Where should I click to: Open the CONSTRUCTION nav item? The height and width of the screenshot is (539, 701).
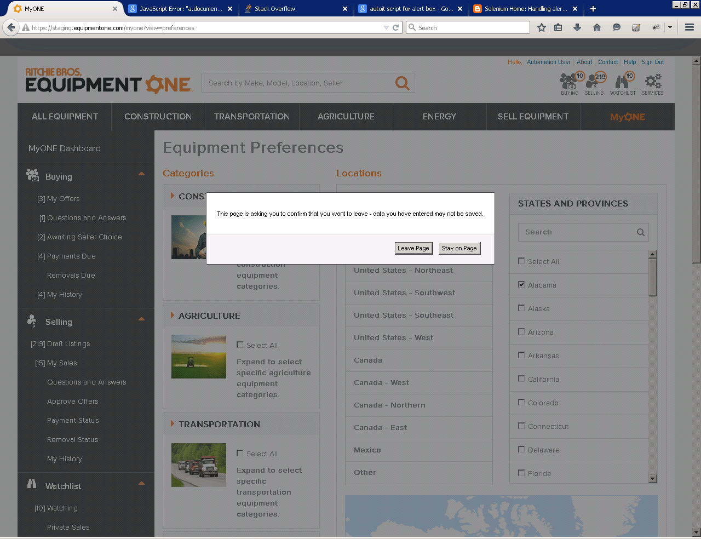click(x=158, y=117)
